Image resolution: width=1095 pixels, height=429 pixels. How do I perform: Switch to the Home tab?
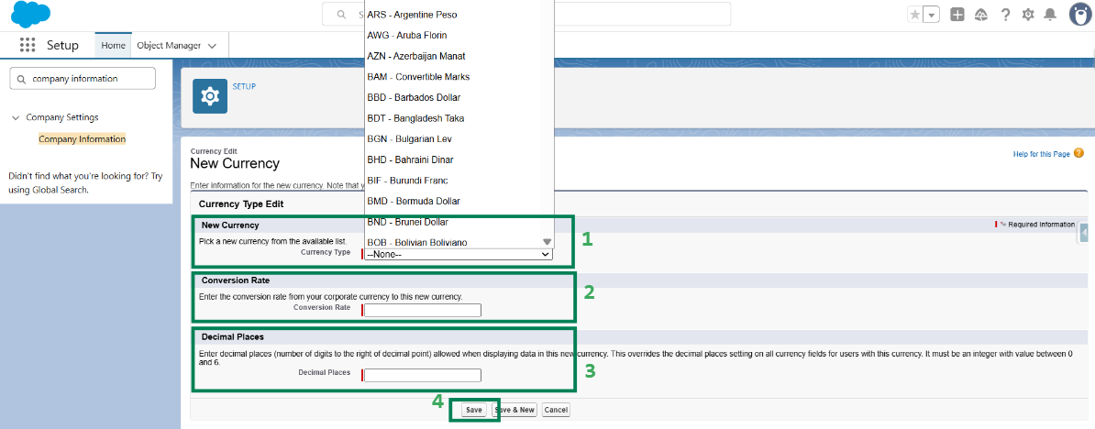point(113,45)
